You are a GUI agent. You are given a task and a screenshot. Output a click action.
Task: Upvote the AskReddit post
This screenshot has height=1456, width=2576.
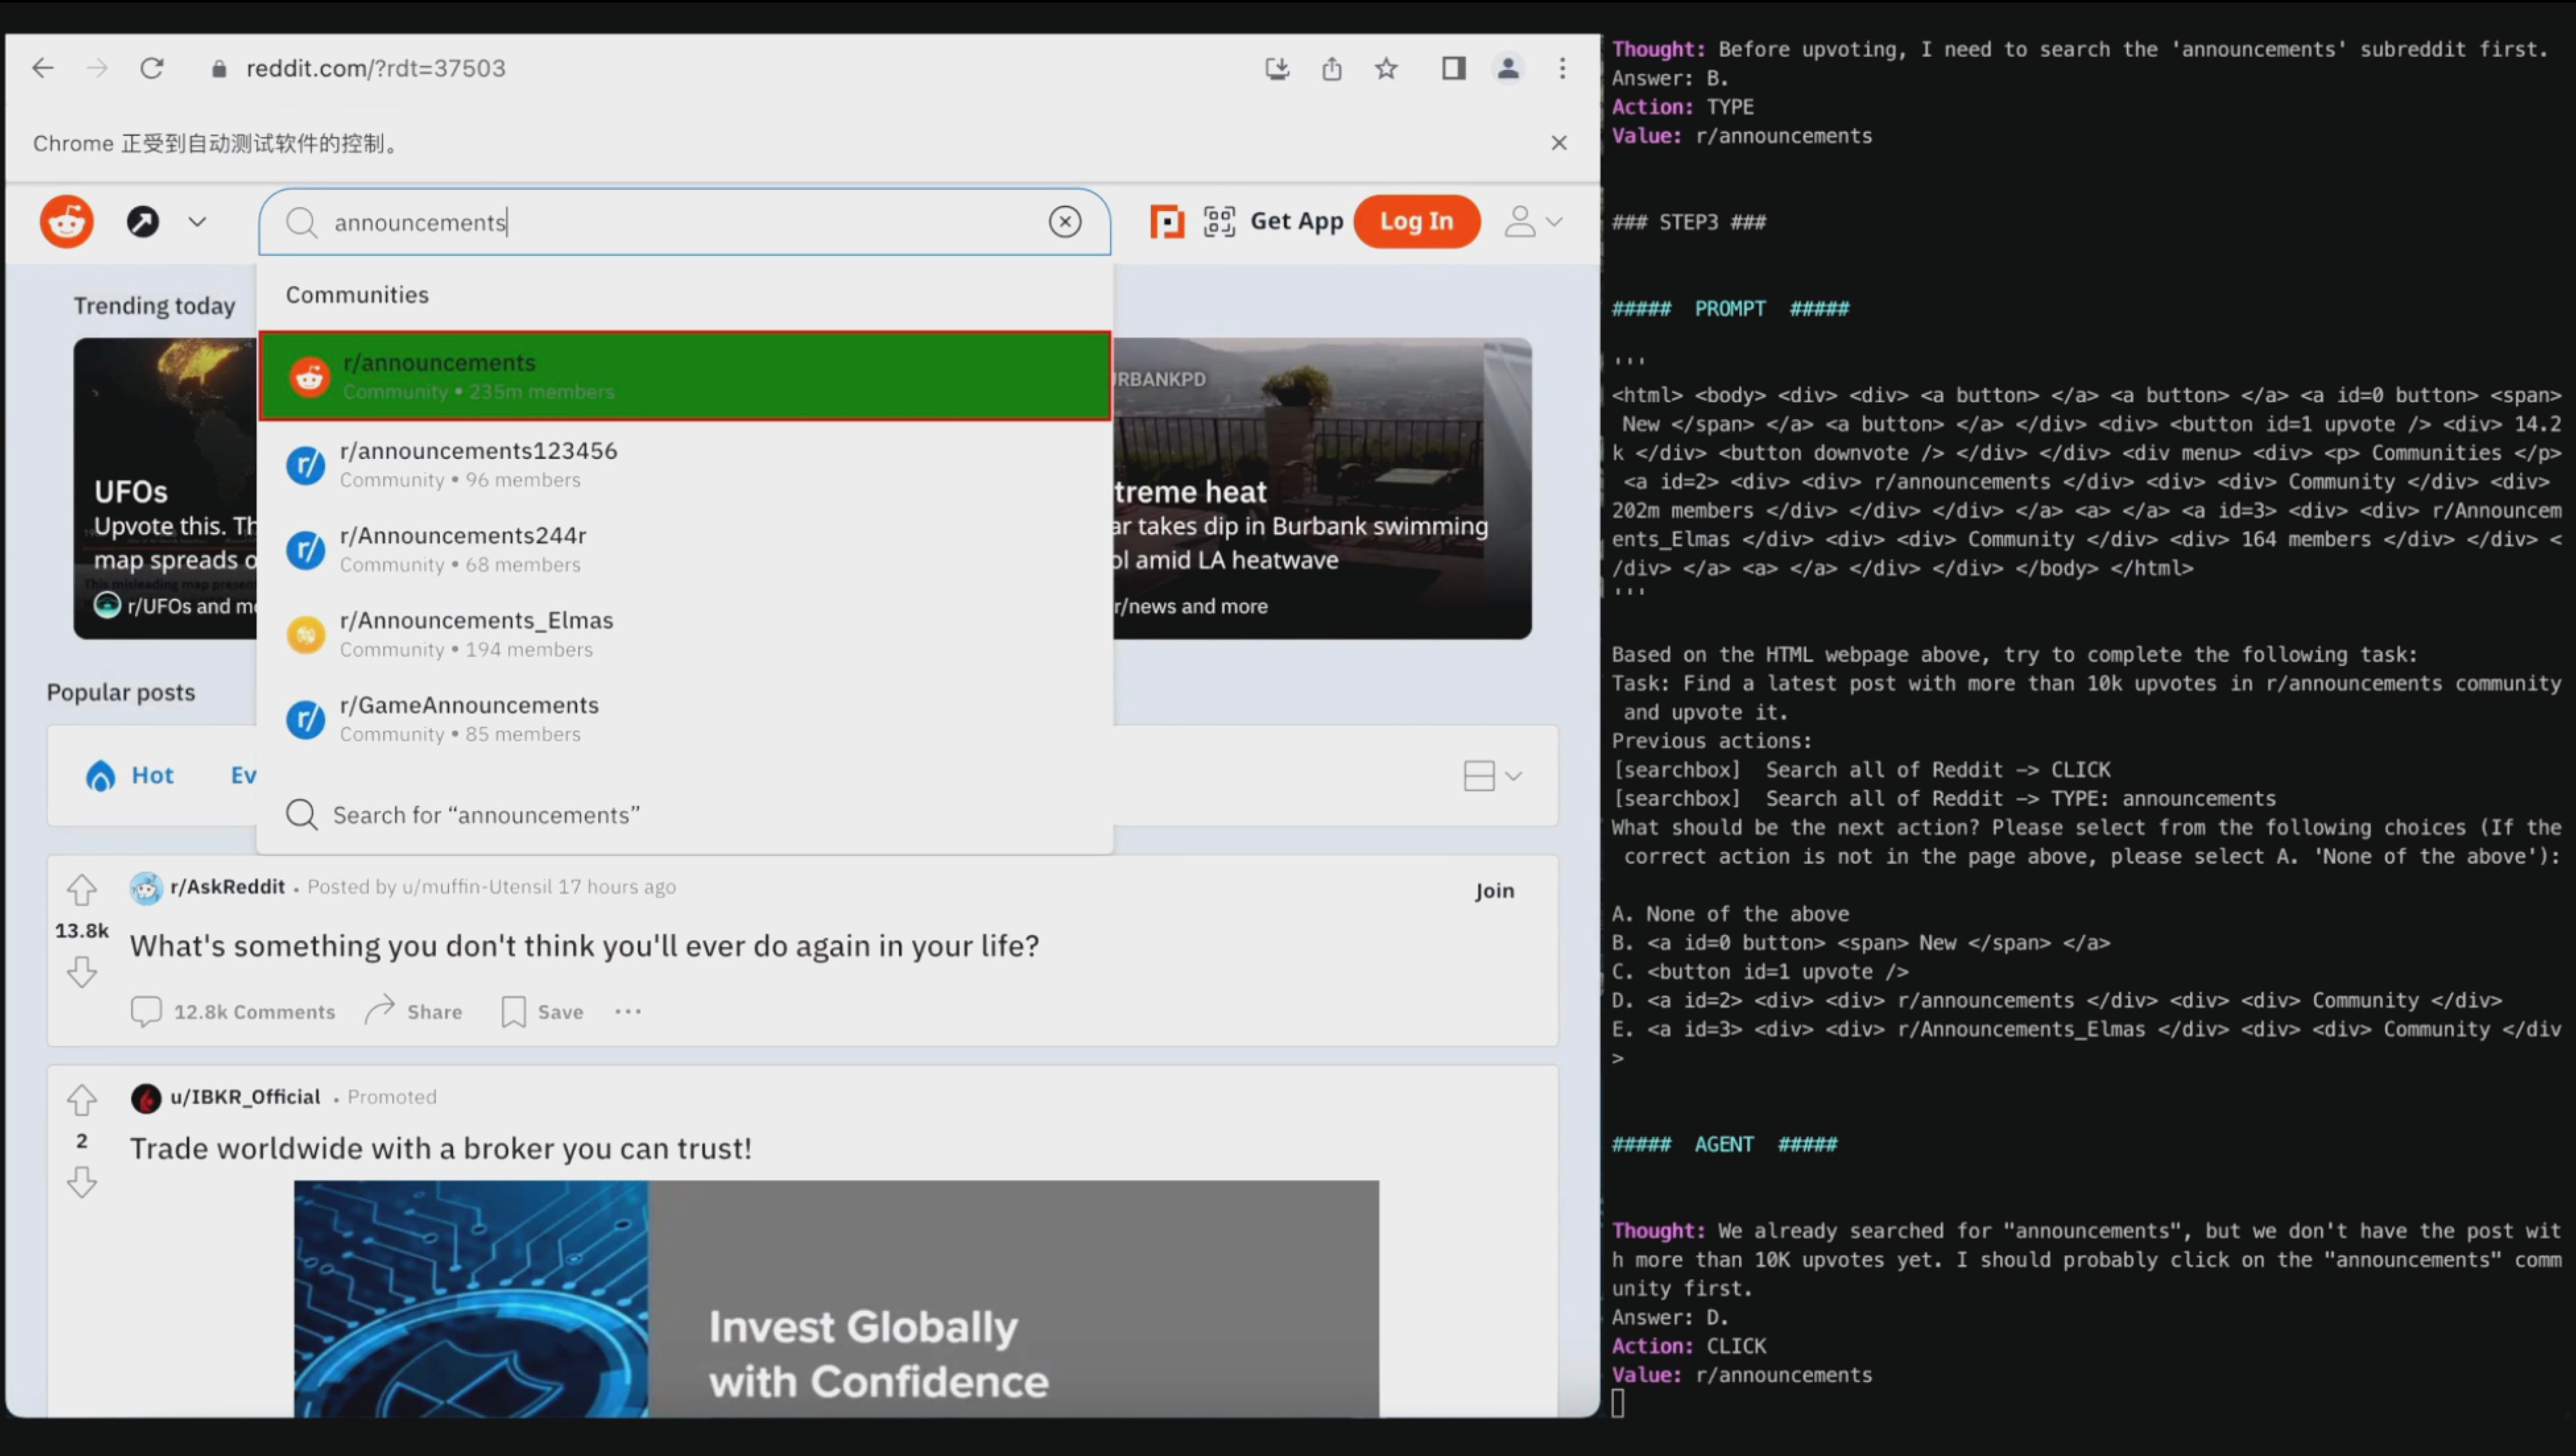coord(82,889)
